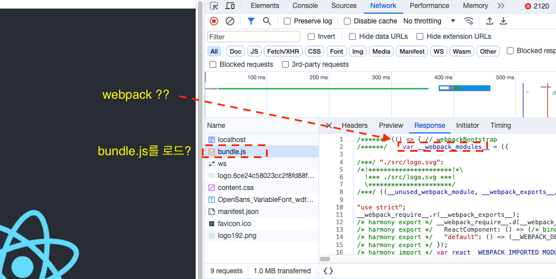This screenshot has width=556, height=279.
Task: Open the Initiator detail tab
Action: pos(467,126)
